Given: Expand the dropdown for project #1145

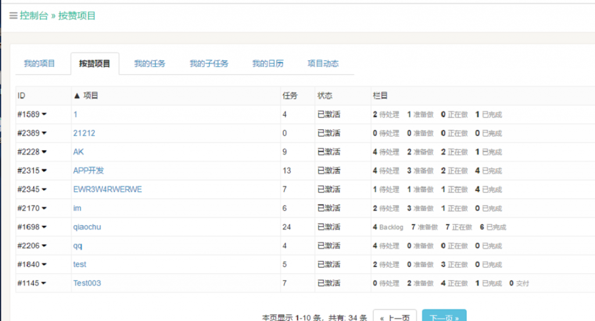Looking at the screenshot, I should tap(44, 283).
